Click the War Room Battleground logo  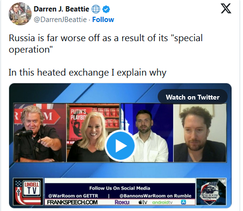click(x=211, y=192)
